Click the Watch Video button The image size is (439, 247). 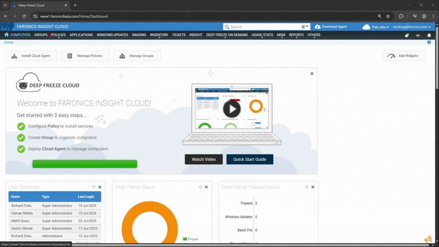pyautogui.click(x=204, y=159)
